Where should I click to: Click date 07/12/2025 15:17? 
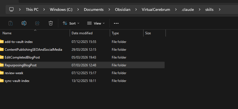click(x=84, y=73)
